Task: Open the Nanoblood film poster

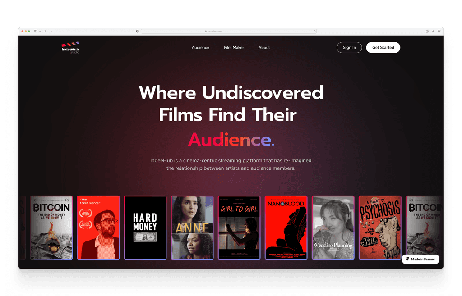Action: click(286, 228)
